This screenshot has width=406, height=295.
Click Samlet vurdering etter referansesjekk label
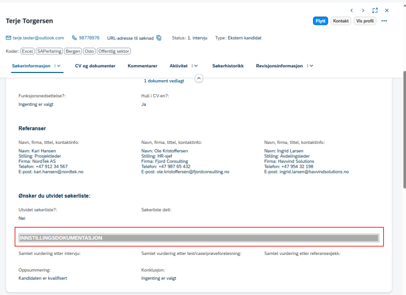click(x=302, y=253)
